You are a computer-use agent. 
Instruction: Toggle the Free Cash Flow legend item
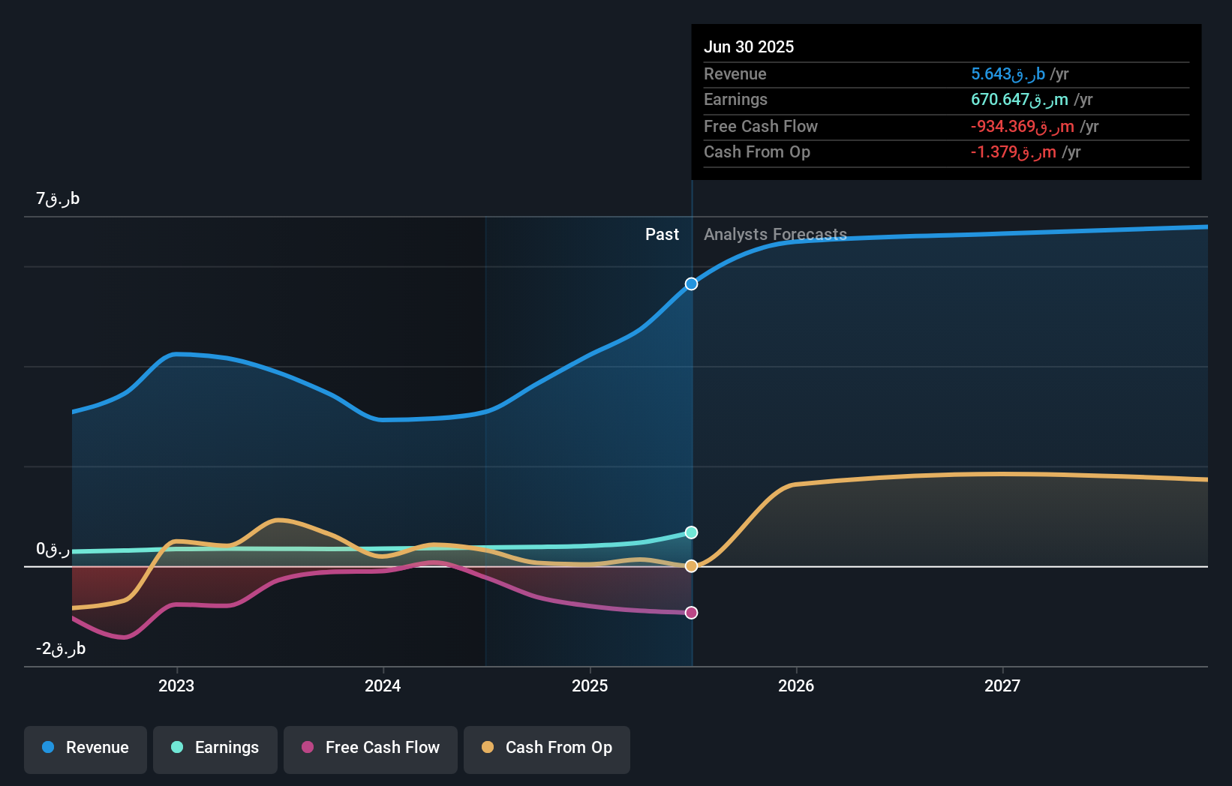click(370, 748)
